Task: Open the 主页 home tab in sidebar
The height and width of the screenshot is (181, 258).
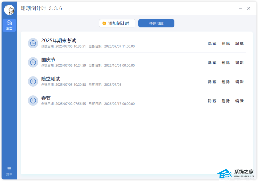Action: pos(9,25)
